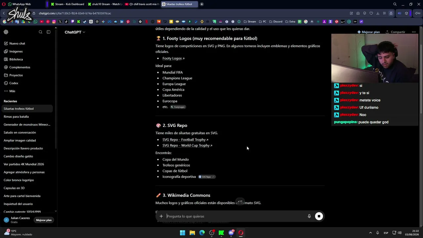The width and height of the screenshot is (423, 238).
Task: Open the SVG Repo - Football Trophy link
Action: (x=185, y=140)
